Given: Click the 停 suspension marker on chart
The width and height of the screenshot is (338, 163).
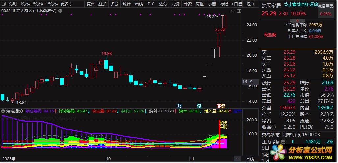Looking at the screenshot, I should point(199,106).
